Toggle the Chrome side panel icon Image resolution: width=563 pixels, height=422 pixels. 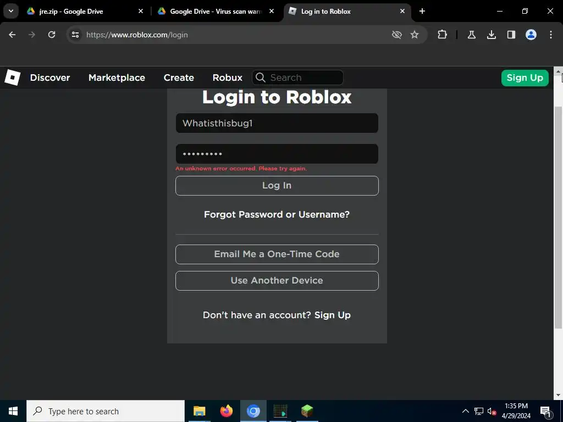click(x=511, y=35)
